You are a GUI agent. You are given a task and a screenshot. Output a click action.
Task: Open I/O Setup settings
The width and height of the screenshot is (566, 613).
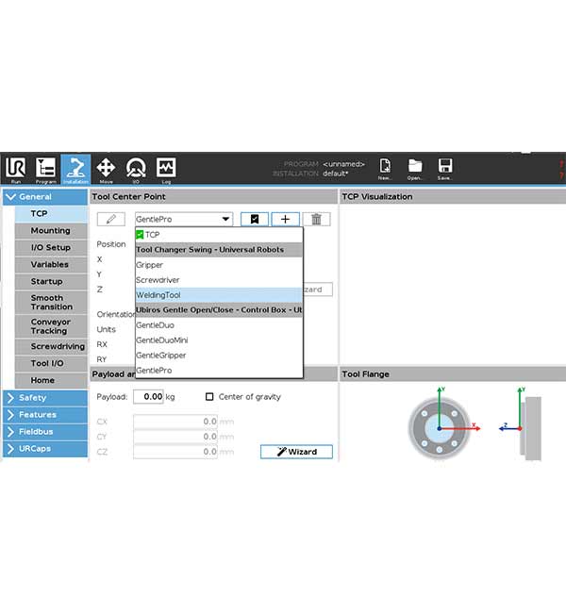[x=51, y=247]
